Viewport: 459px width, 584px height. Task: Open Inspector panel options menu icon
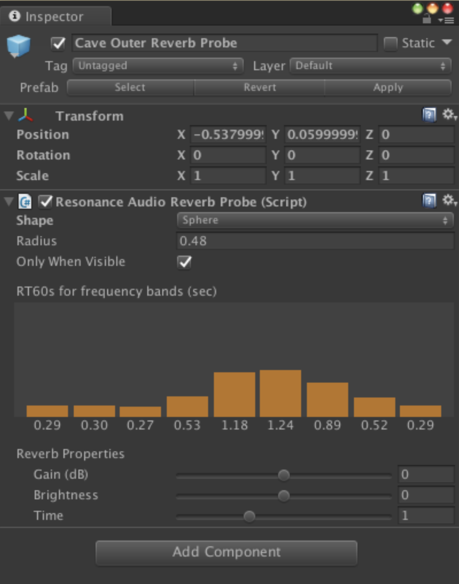(447, 20)
